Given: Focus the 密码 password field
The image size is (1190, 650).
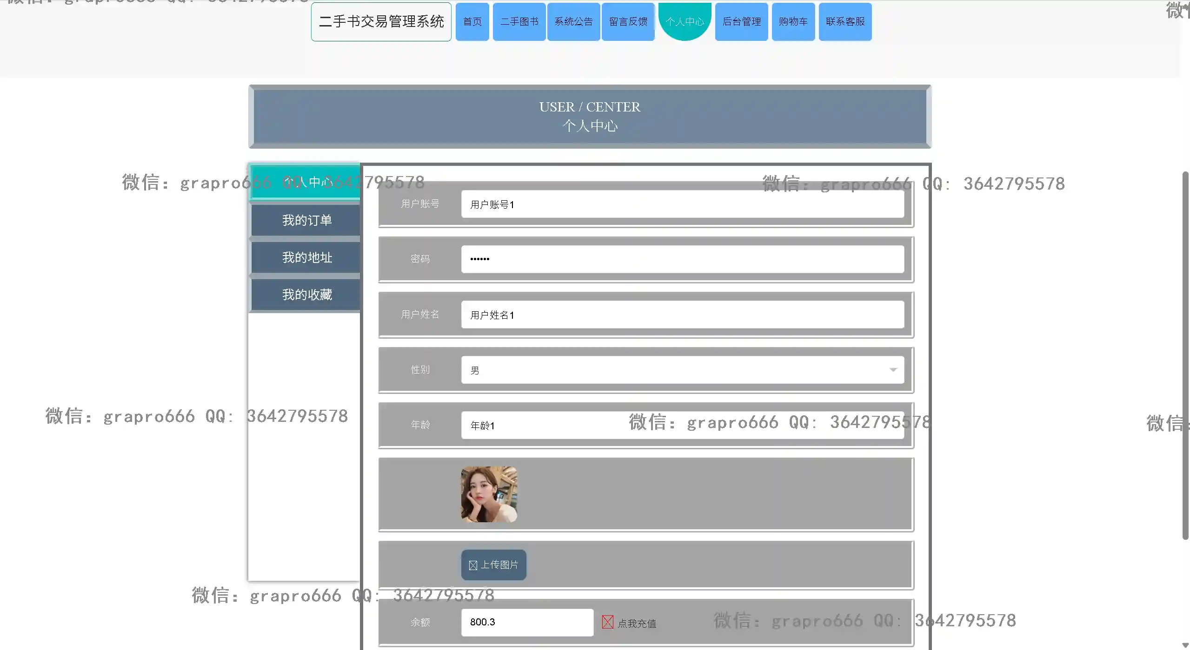Looking at the screenshot, I should click(682, 259).
